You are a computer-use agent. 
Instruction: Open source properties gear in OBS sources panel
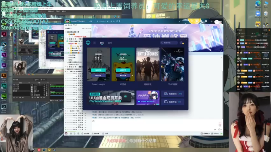coord(38,98)
